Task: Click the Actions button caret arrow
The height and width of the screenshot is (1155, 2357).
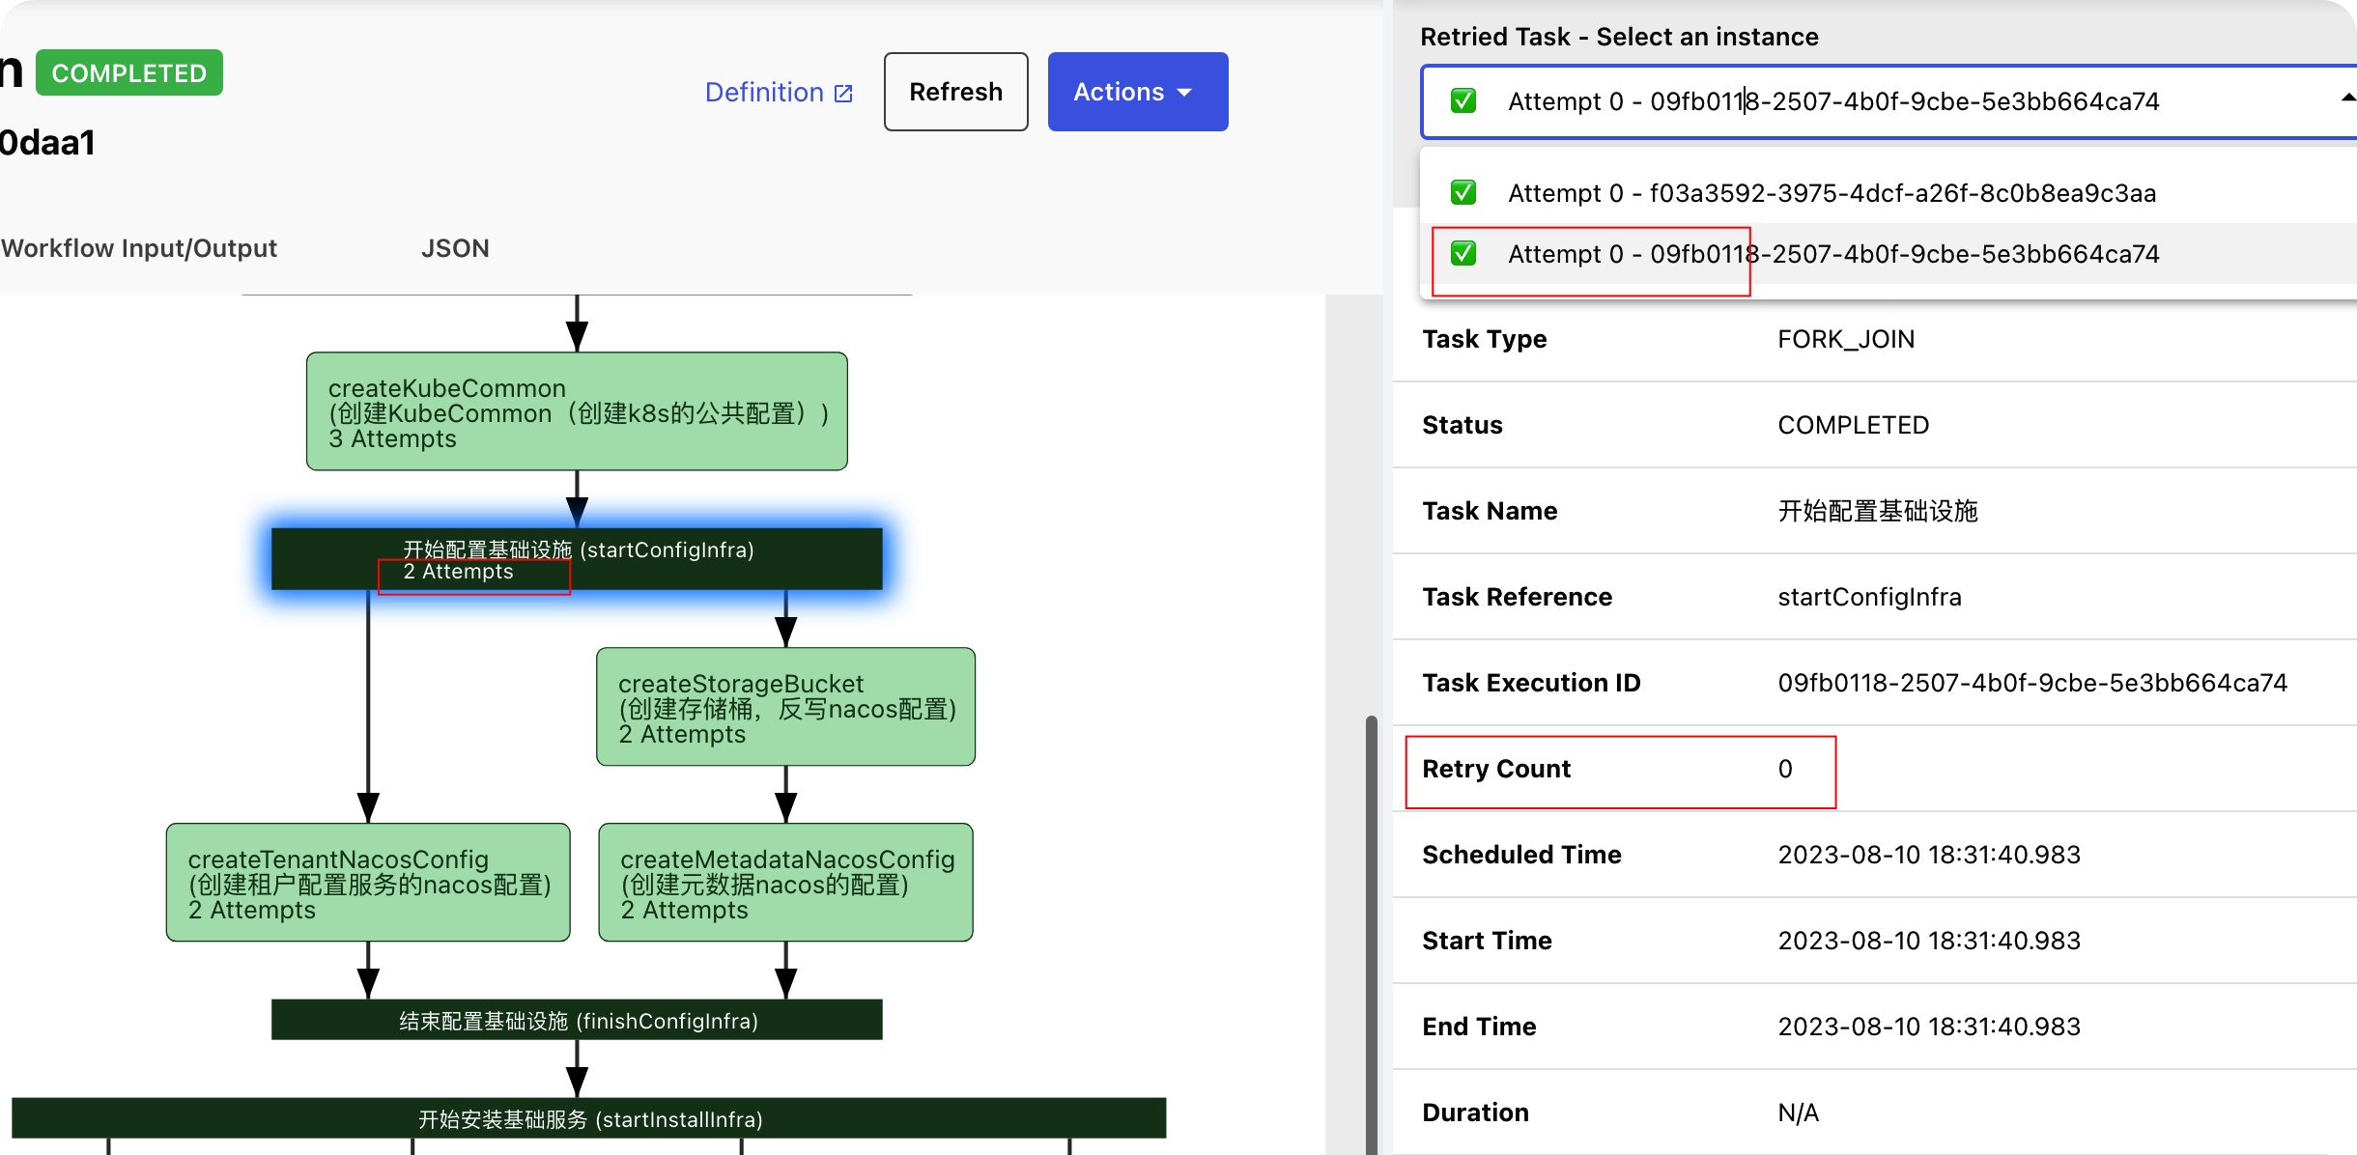Action: click(x=1185, y=93)
